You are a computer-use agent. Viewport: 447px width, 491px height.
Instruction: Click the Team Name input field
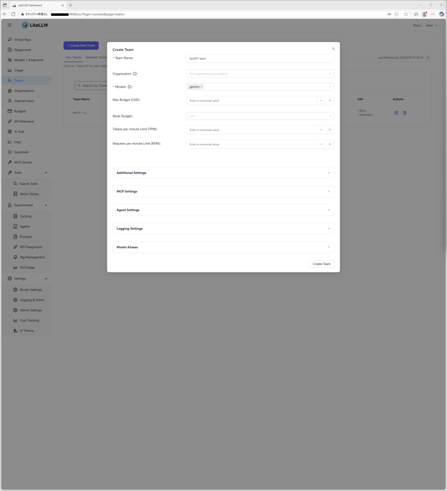(x=260, y=58)
